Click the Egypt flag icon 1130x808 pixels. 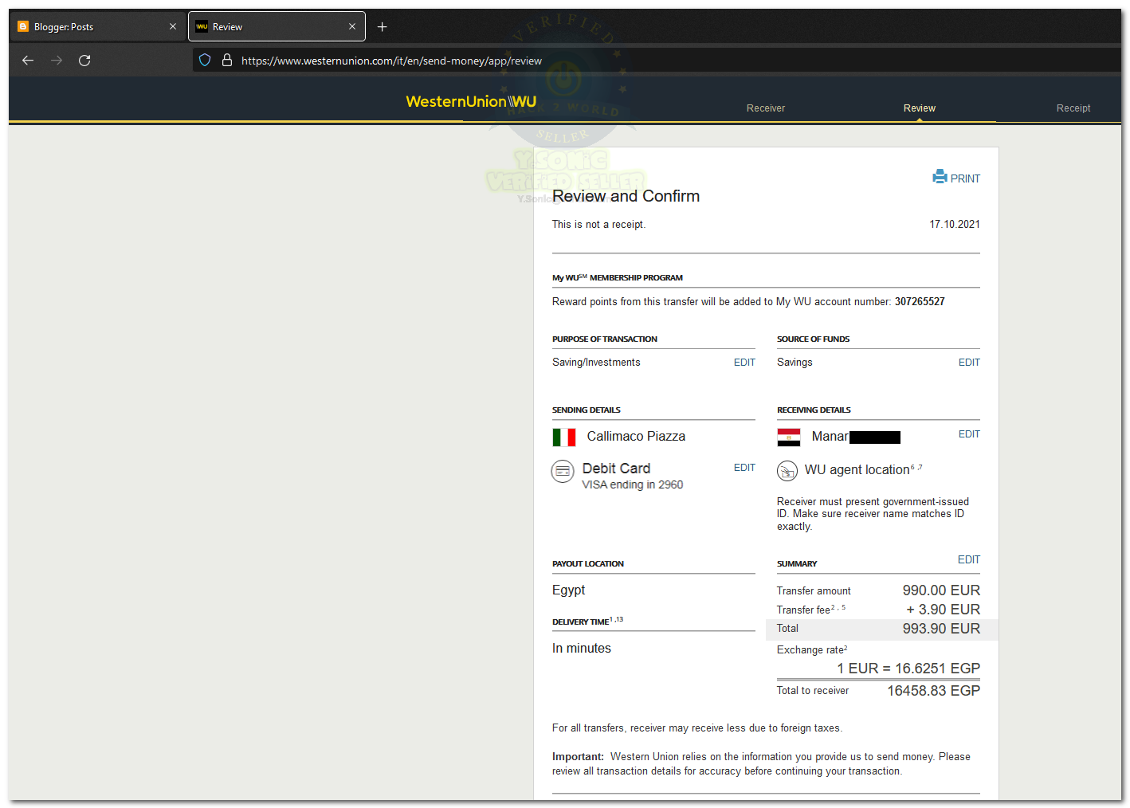click(789, 437)
